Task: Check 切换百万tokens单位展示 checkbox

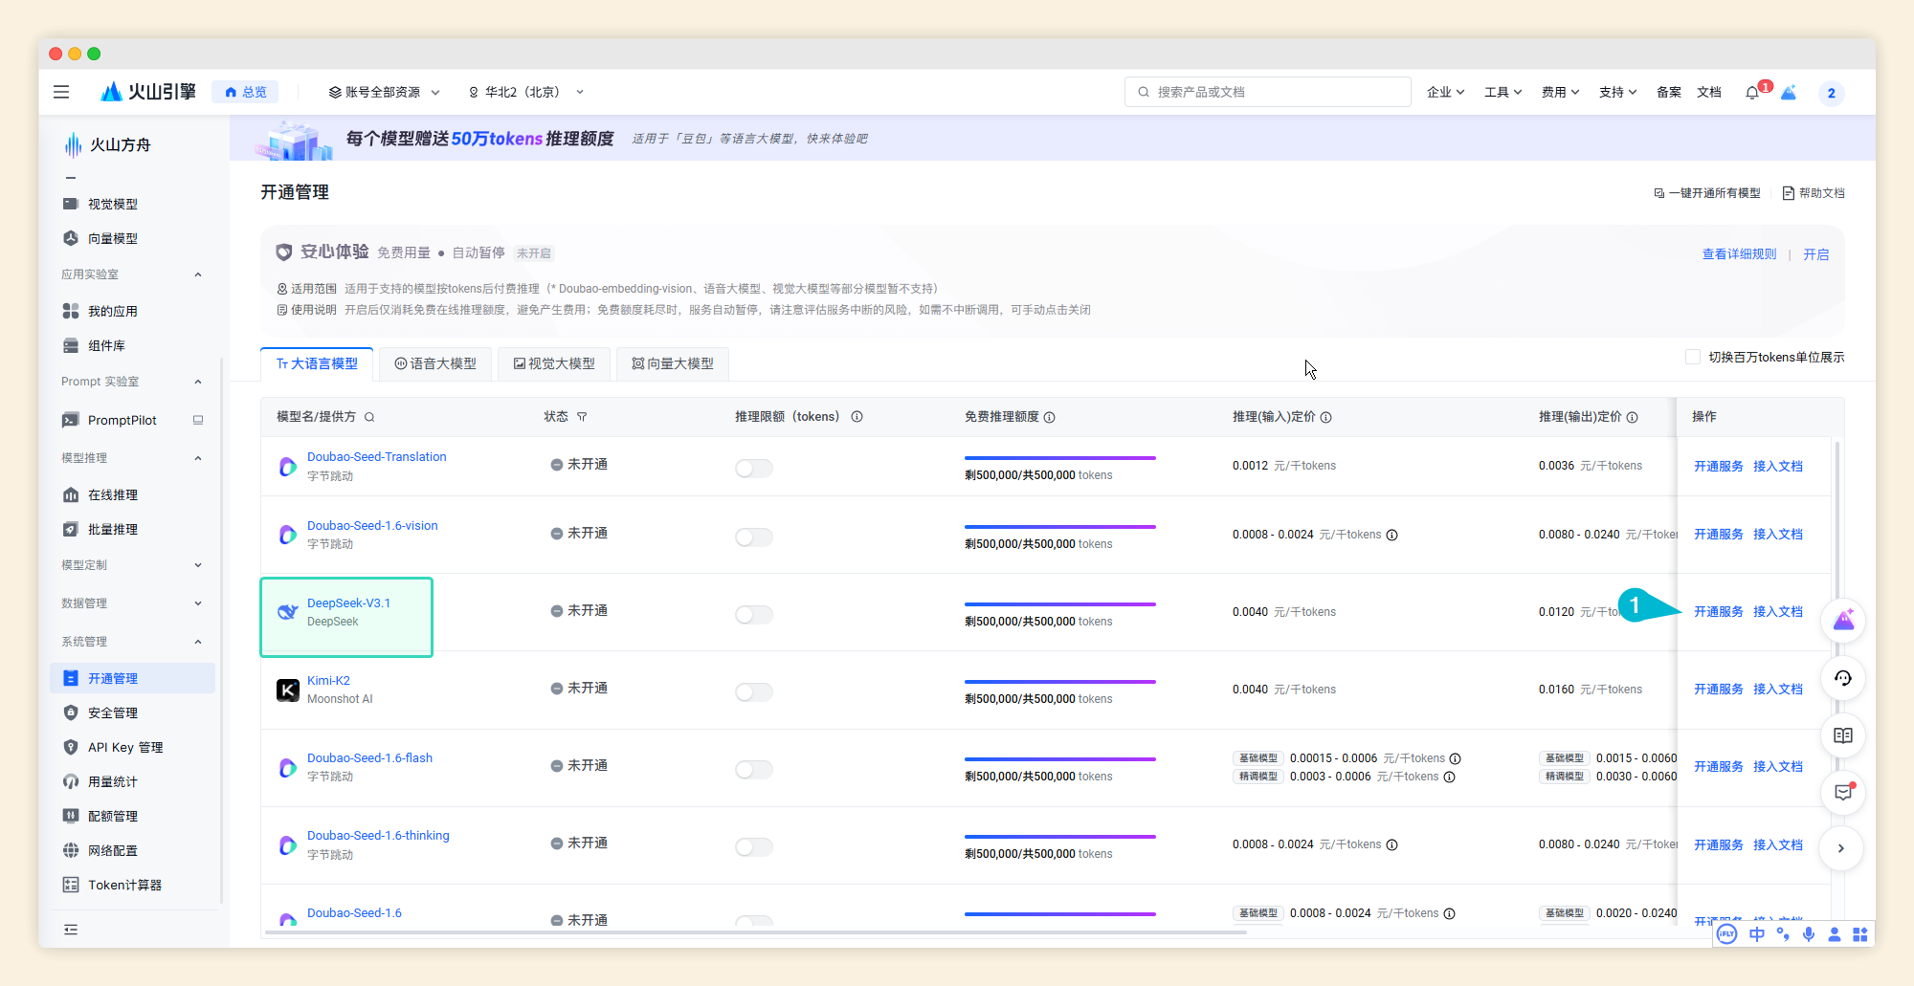Action: (1692, 357)
